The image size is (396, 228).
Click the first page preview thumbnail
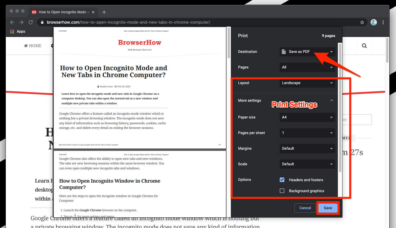tap(140, 88)
